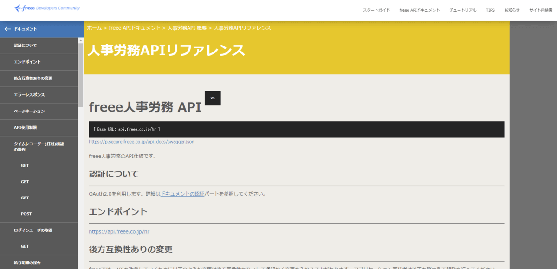Select エラーレスポンス in the sidebar

click(39, 95)
